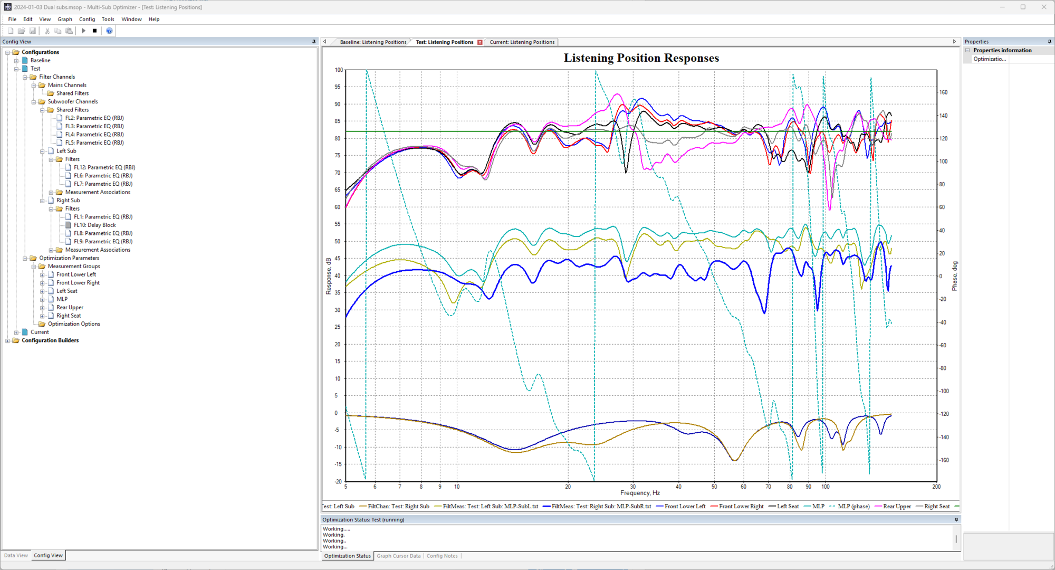This screenshot has height=570, width=1055.
Task: Open the Config Notes tab
Action: (442, 556)
